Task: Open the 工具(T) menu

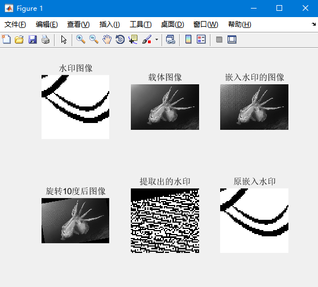Action: (141, 24)
